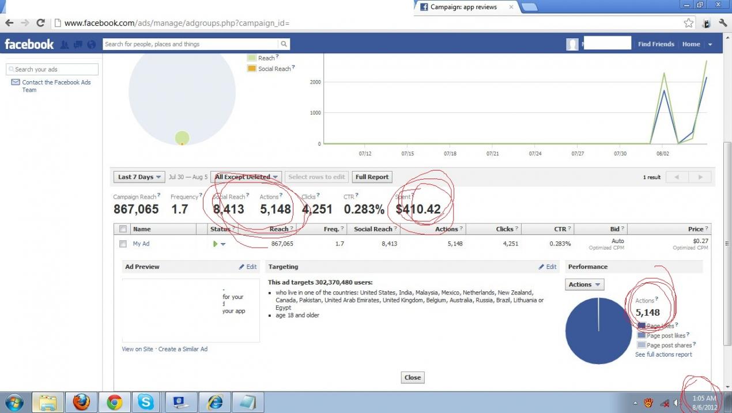
Task: Click the browser address bar URL
Action: pos(176,24)
